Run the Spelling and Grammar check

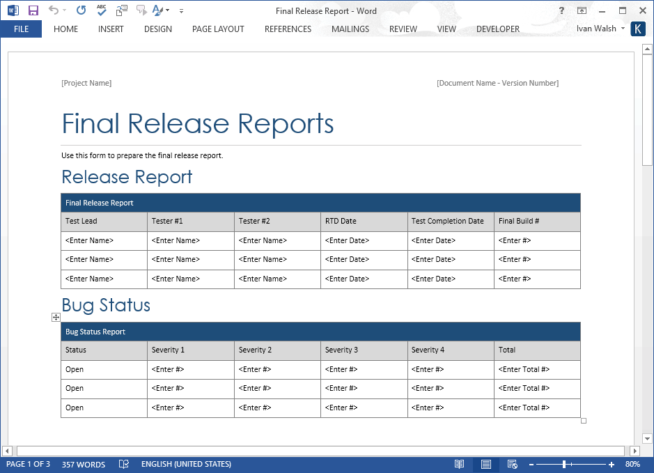click(x=101, y=10)
